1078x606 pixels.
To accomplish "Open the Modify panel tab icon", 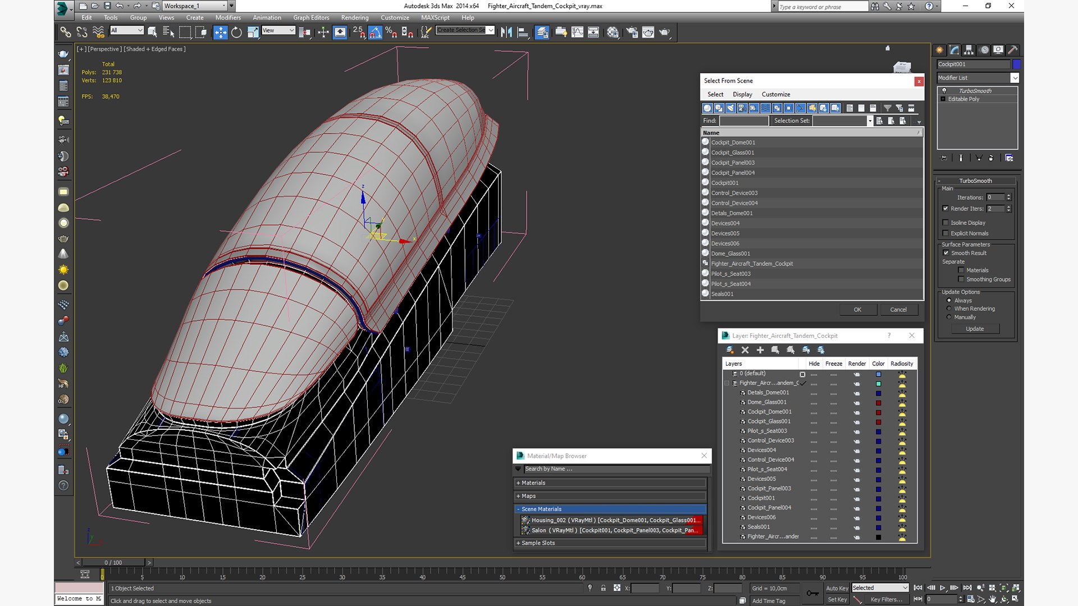I will click(x=954, y=50).
